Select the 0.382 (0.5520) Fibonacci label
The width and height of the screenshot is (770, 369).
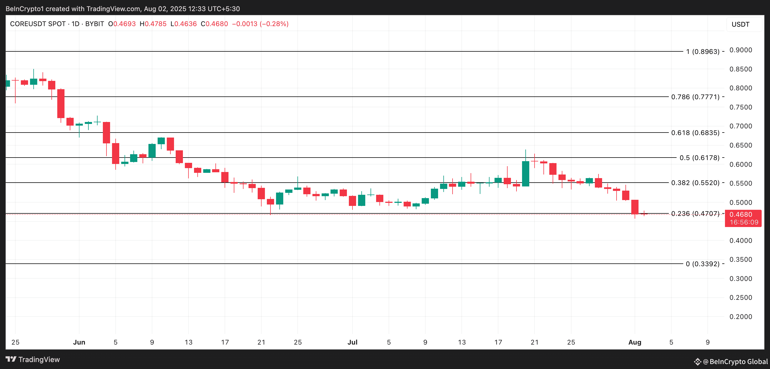click(x=695, y=183)
